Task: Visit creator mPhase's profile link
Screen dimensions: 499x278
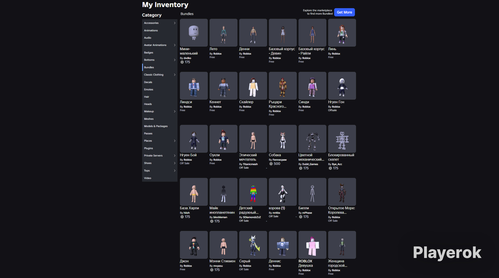Action: 307,213
